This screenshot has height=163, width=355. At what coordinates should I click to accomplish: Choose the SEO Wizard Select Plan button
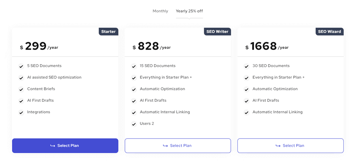tap(290, 146)
